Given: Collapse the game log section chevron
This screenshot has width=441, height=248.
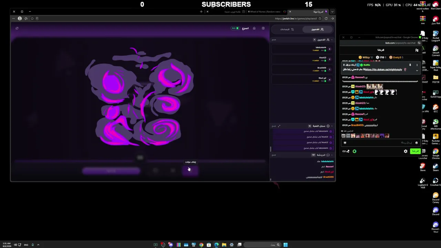Looking at the screenshot, I should [x=332, y=126].
